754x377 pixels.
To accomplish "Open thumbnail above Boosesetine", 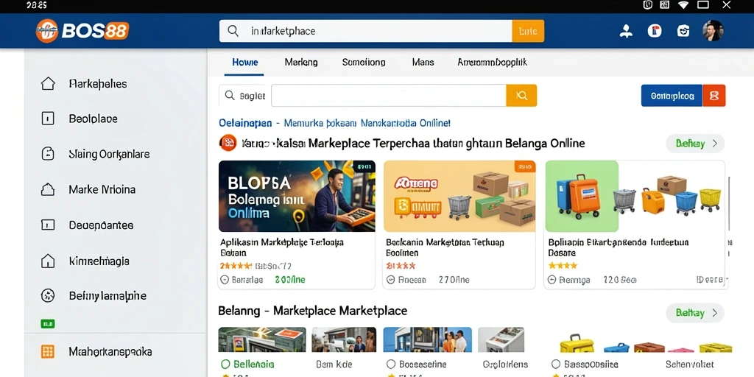I will click(x=428, y=339).
